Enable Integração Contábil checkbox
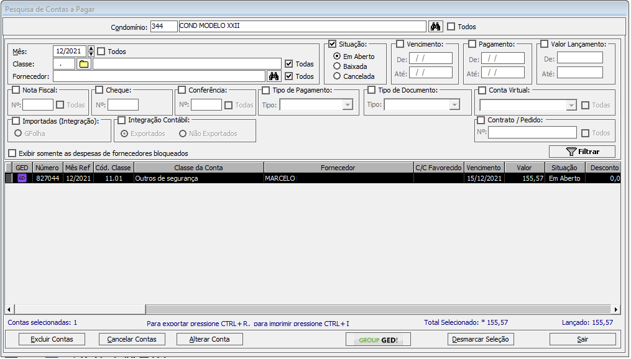 pos(121,120)
